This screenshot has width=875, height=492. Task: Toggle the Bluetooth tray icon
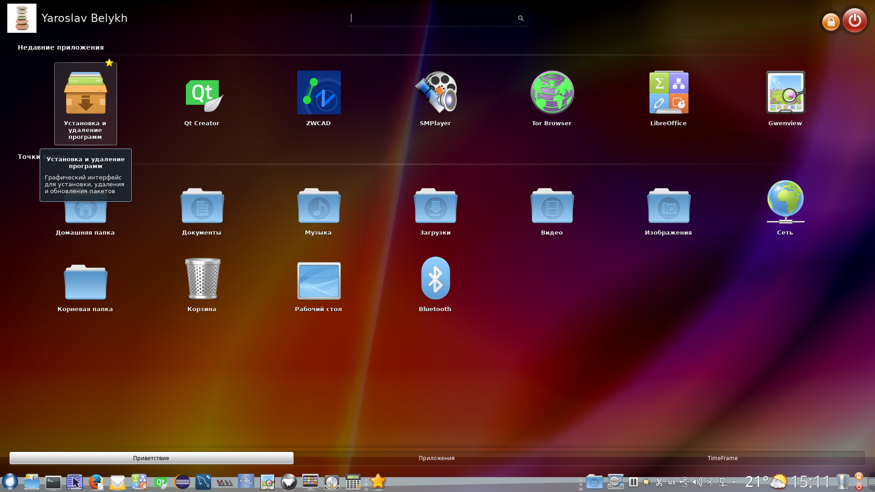coord(710,482)
